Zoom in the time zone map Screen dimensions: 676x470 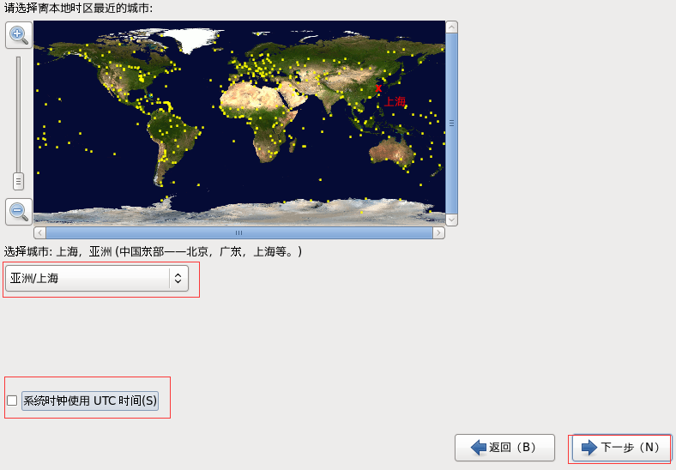19,35
